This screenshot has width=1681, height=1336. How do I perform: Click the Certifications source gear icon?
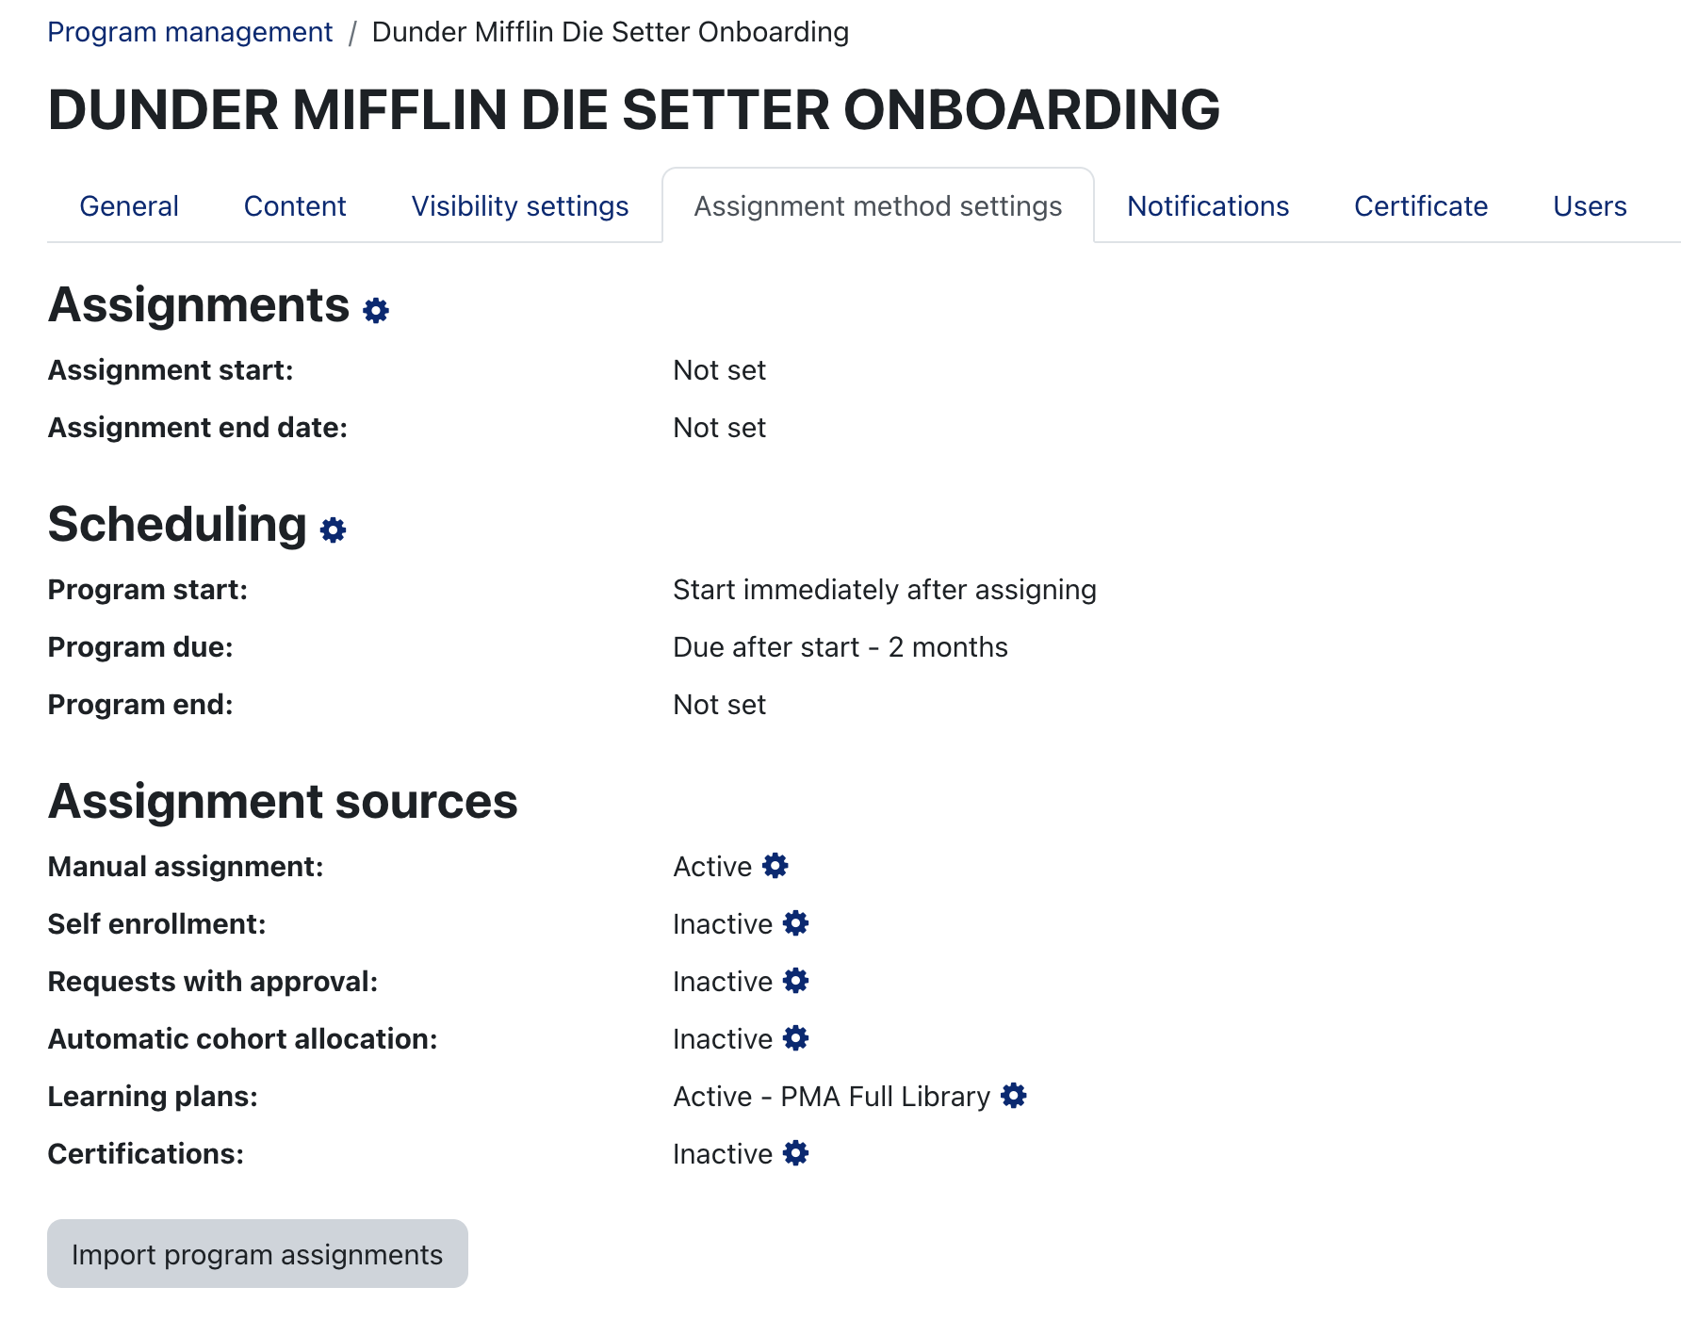tap(796, 1153)
